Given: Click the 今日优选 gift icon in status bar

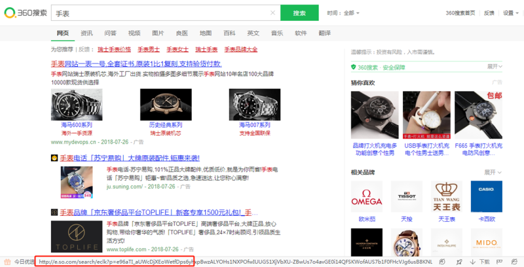Looking at the screenshot, I should point(7,262).
